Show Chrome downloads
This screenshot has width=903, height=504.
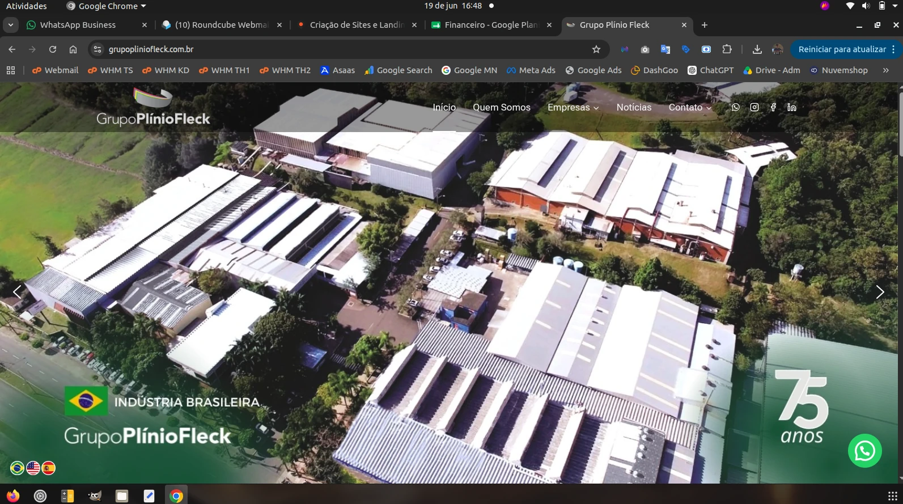pyautogui.click(x=757, y=49)
